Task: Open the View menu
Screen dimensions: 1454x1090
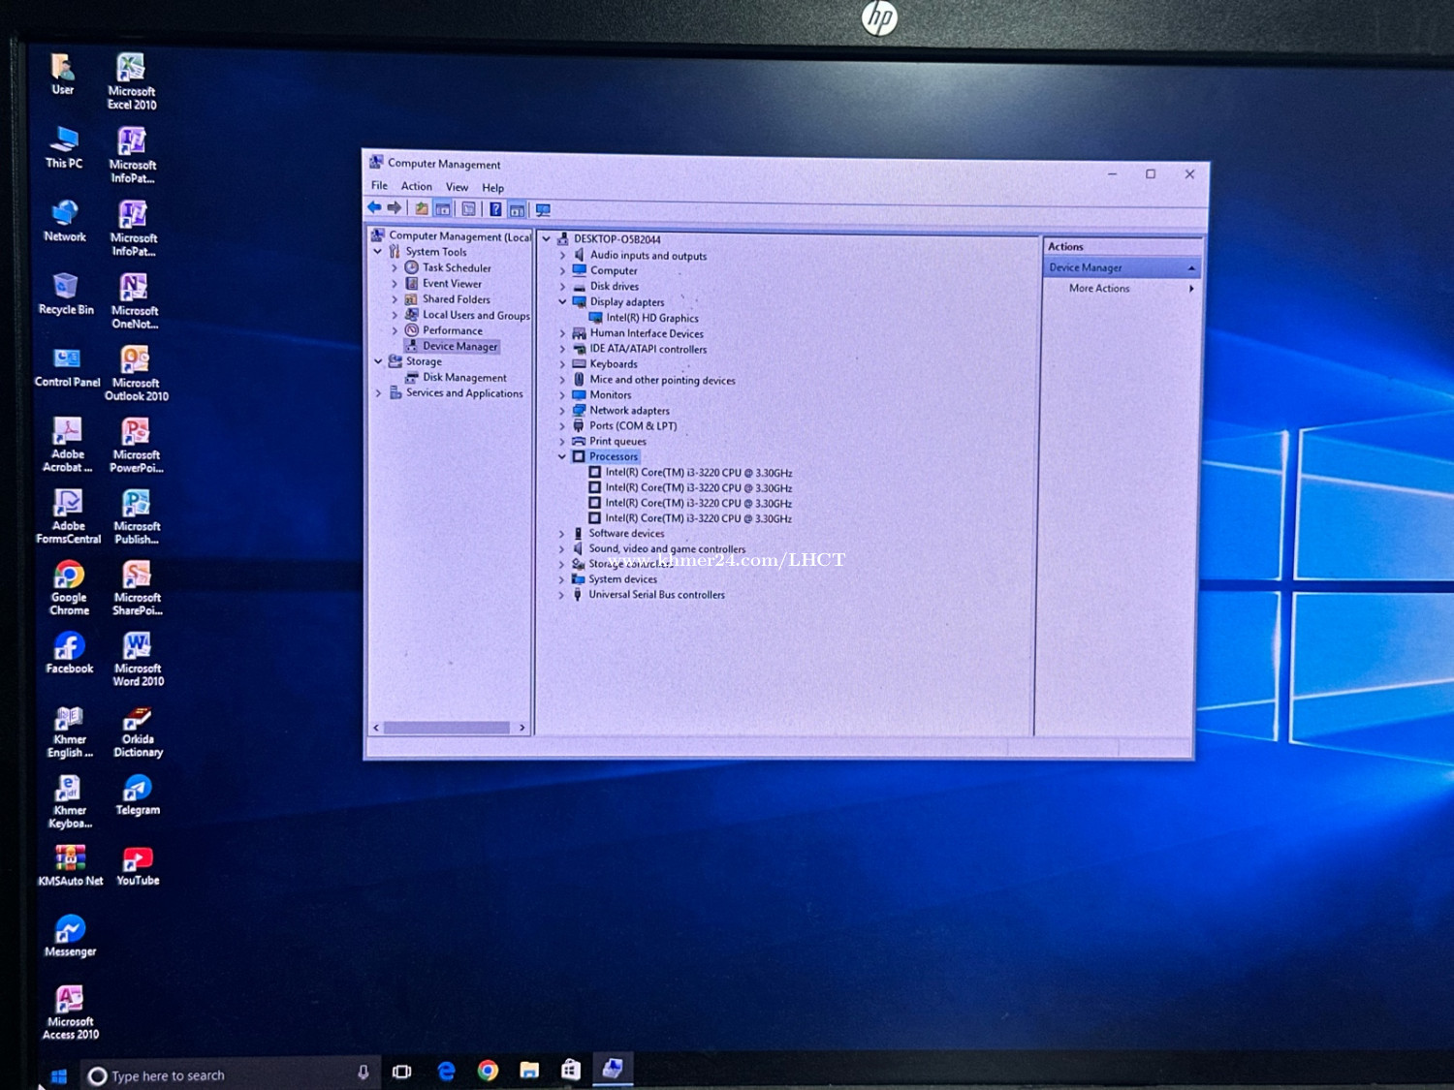Action: [x=457, y=187]
